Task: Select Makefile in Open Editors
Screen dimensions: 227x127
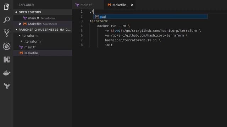Action: (x=43, y=24)
